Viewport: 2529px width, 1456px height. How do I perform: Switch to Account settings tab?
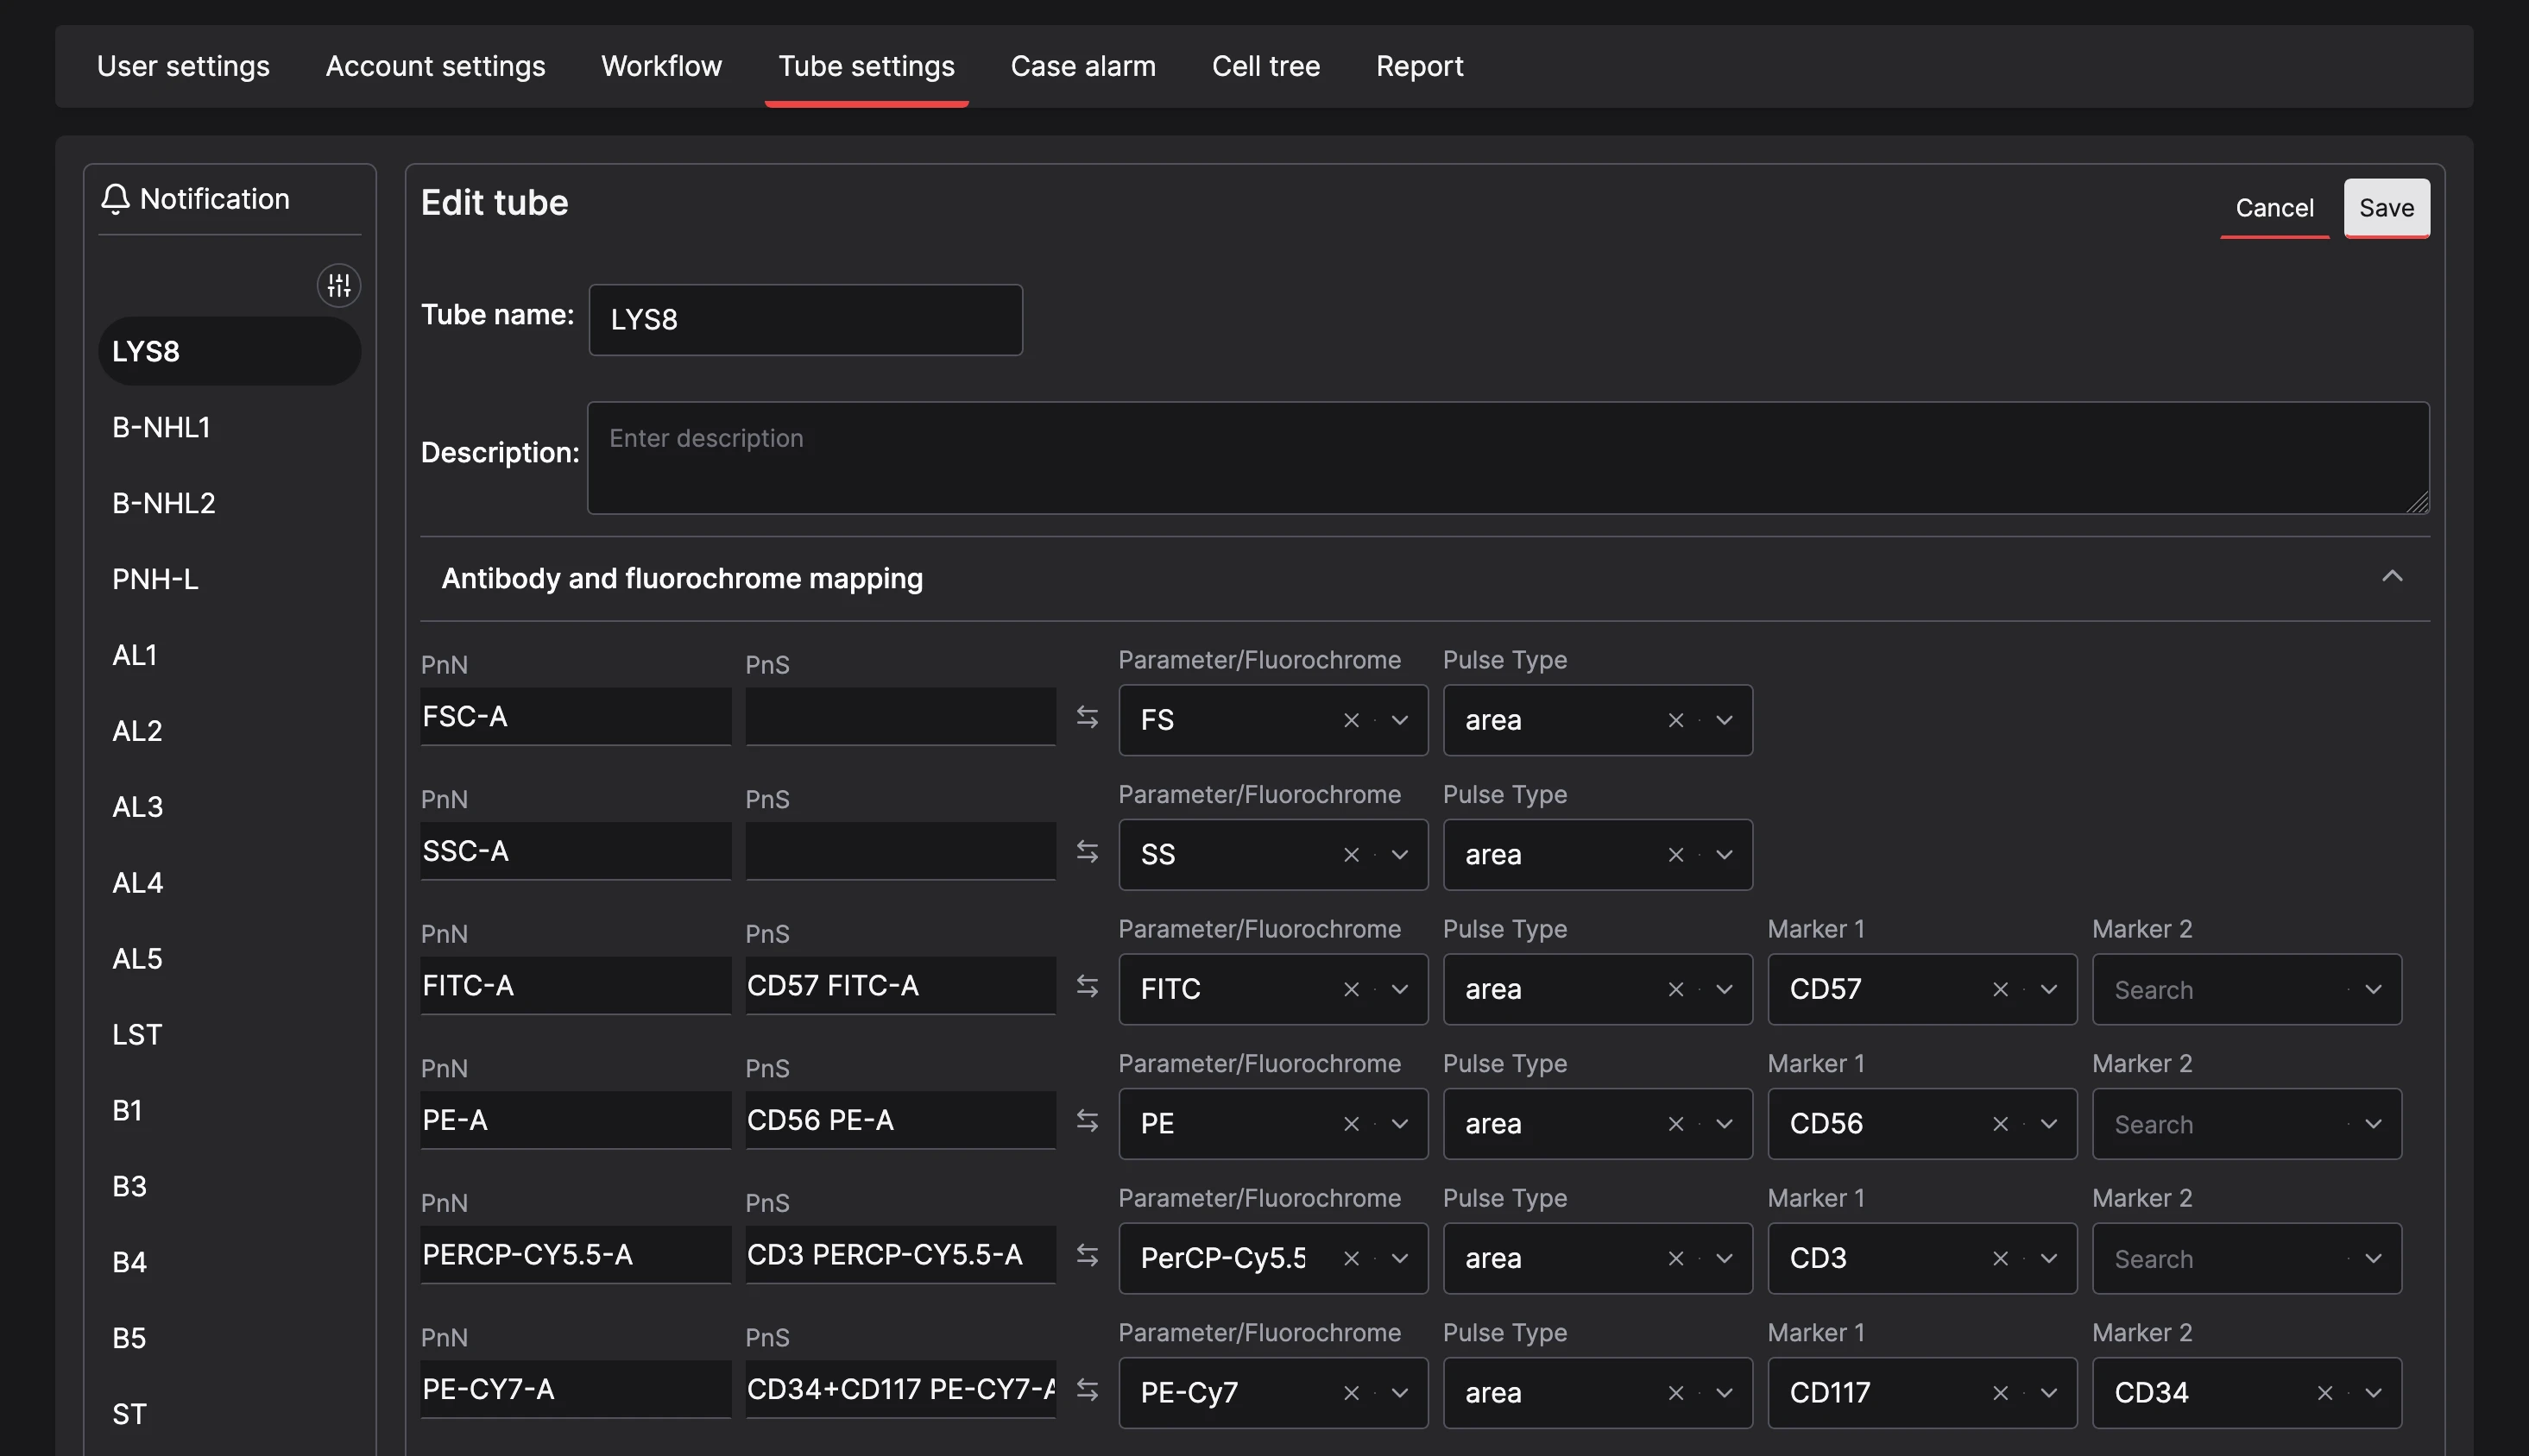[x=435, y=66]
